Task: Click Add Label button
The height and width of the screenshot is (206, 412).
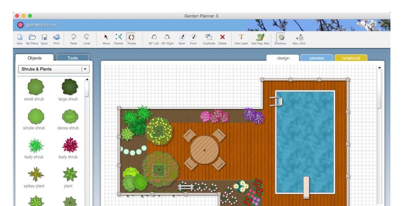Action: pyautogui.click(x=241, y=38)
